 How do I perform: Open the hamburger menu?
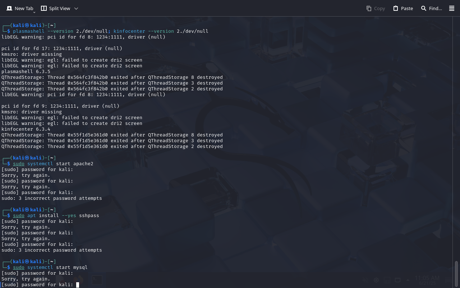(x=452, y=8)
